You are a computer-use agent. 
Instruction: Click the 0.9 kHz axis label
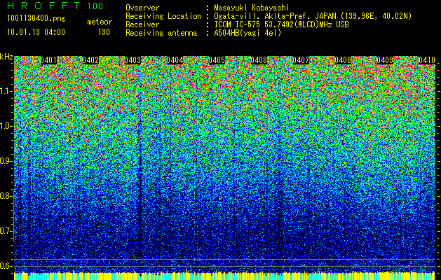click(6, 161)
